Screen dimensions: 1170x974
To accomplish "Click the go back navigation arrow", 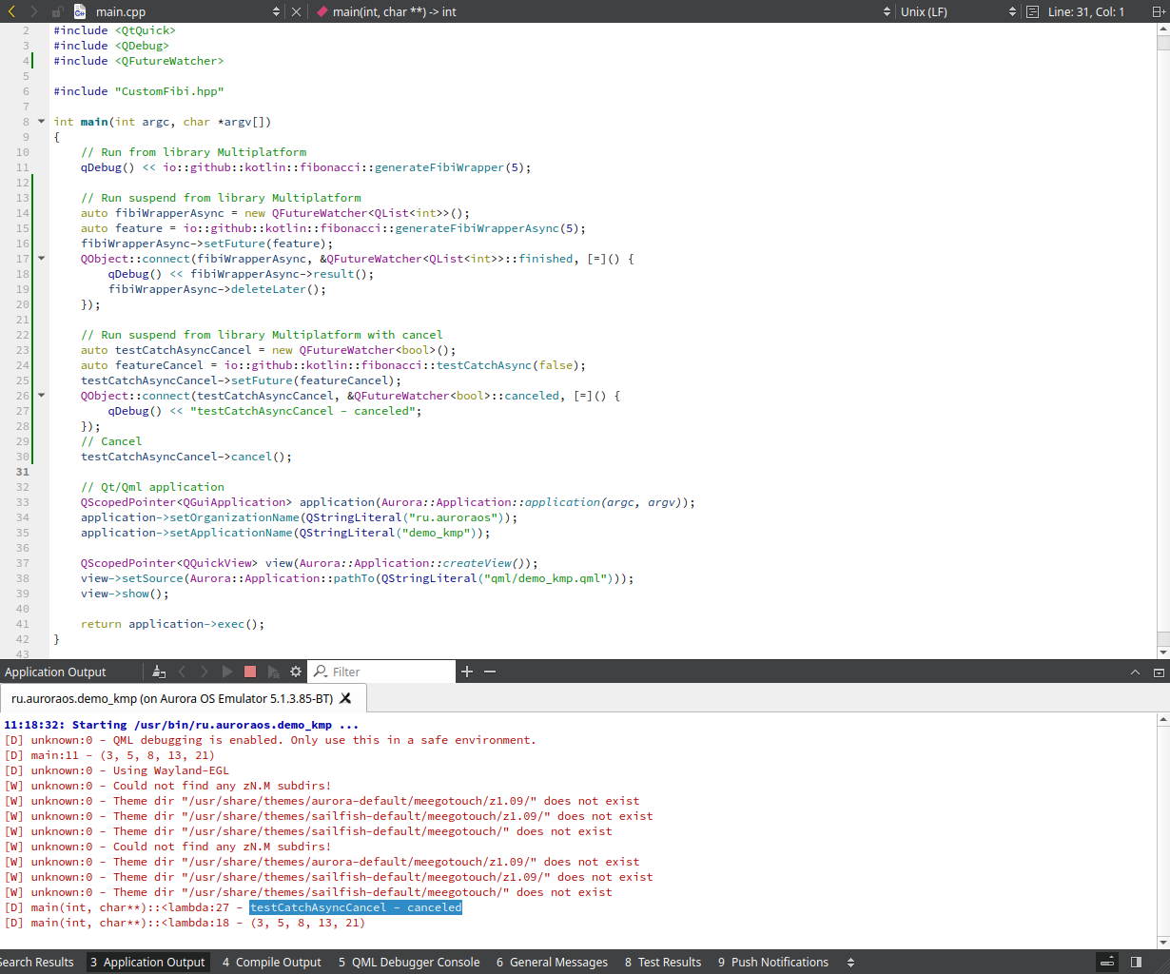I will click(11, 11).
